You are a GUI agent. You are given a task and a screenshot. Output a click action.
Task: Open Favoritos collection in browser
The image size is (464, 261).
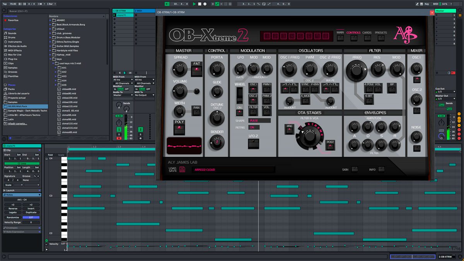coord(13,20)
